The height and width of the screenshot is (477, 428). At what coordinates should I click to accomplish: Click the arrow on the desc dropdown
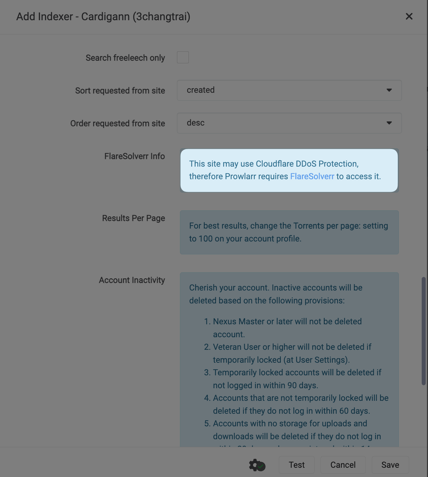389,123
